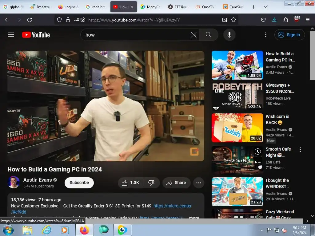Switch to the ManyCam tab
This screenshot has width=315, height=236.
(151, 7)
